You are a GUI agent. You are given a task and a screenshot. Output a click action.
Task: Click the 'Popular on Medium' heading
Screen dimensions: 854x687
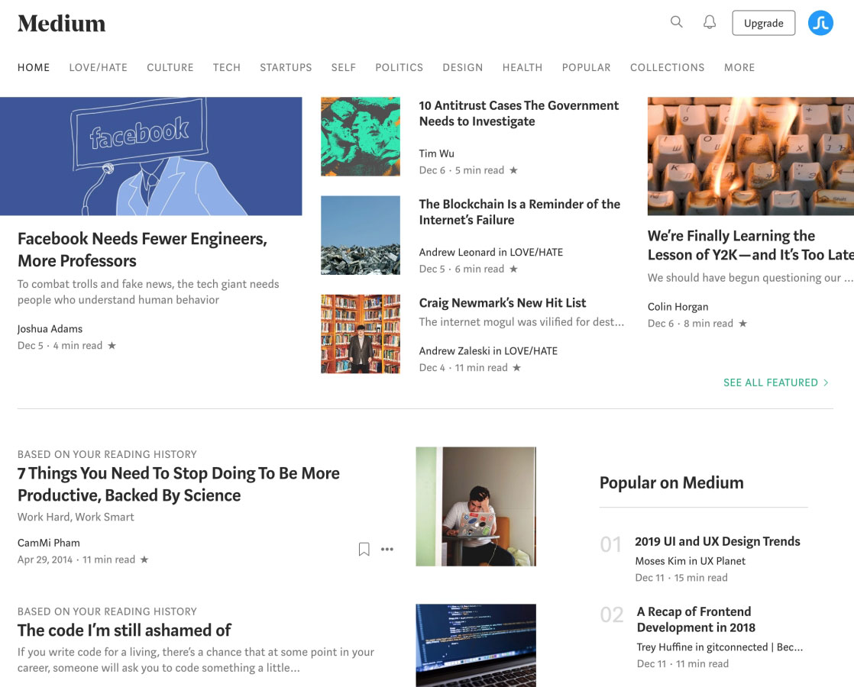point(671,483)
